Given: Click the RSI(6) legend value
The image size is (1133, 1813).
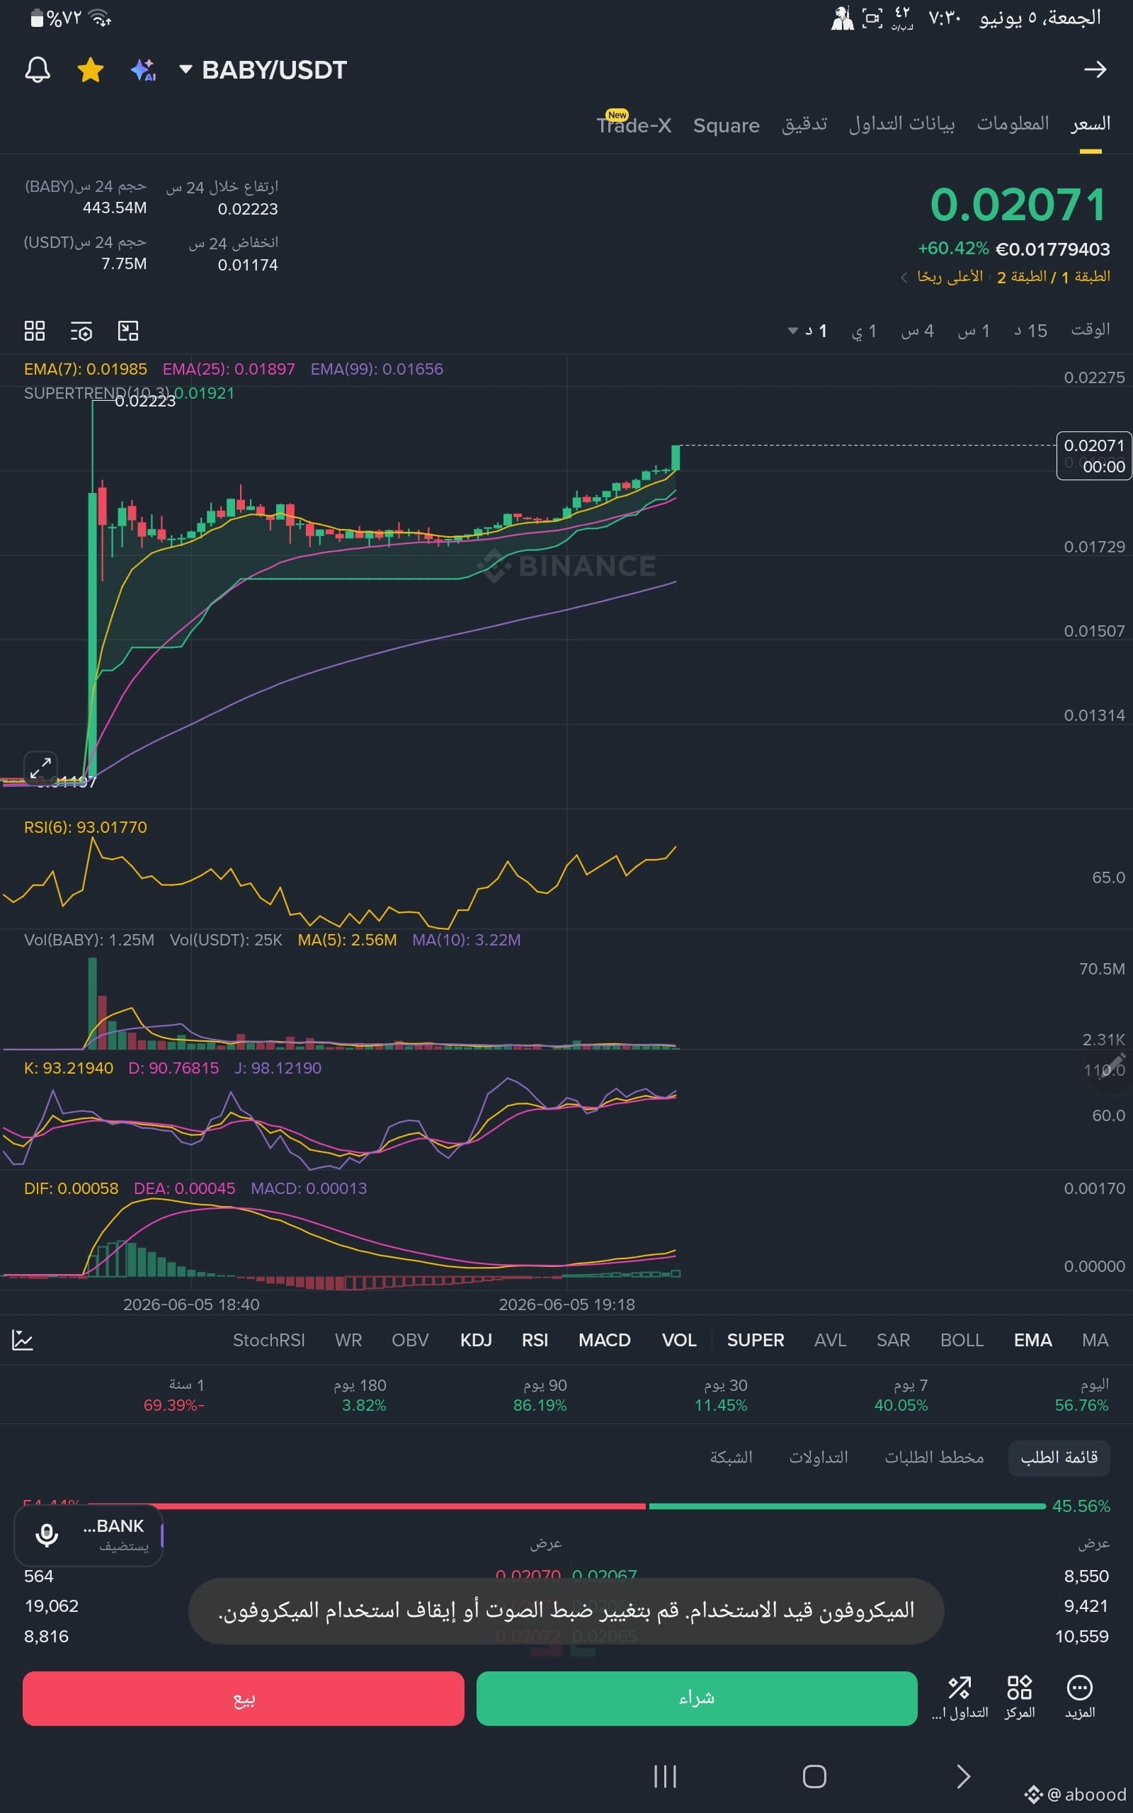Looking at the screenshot, I should [x=86, y=827].
